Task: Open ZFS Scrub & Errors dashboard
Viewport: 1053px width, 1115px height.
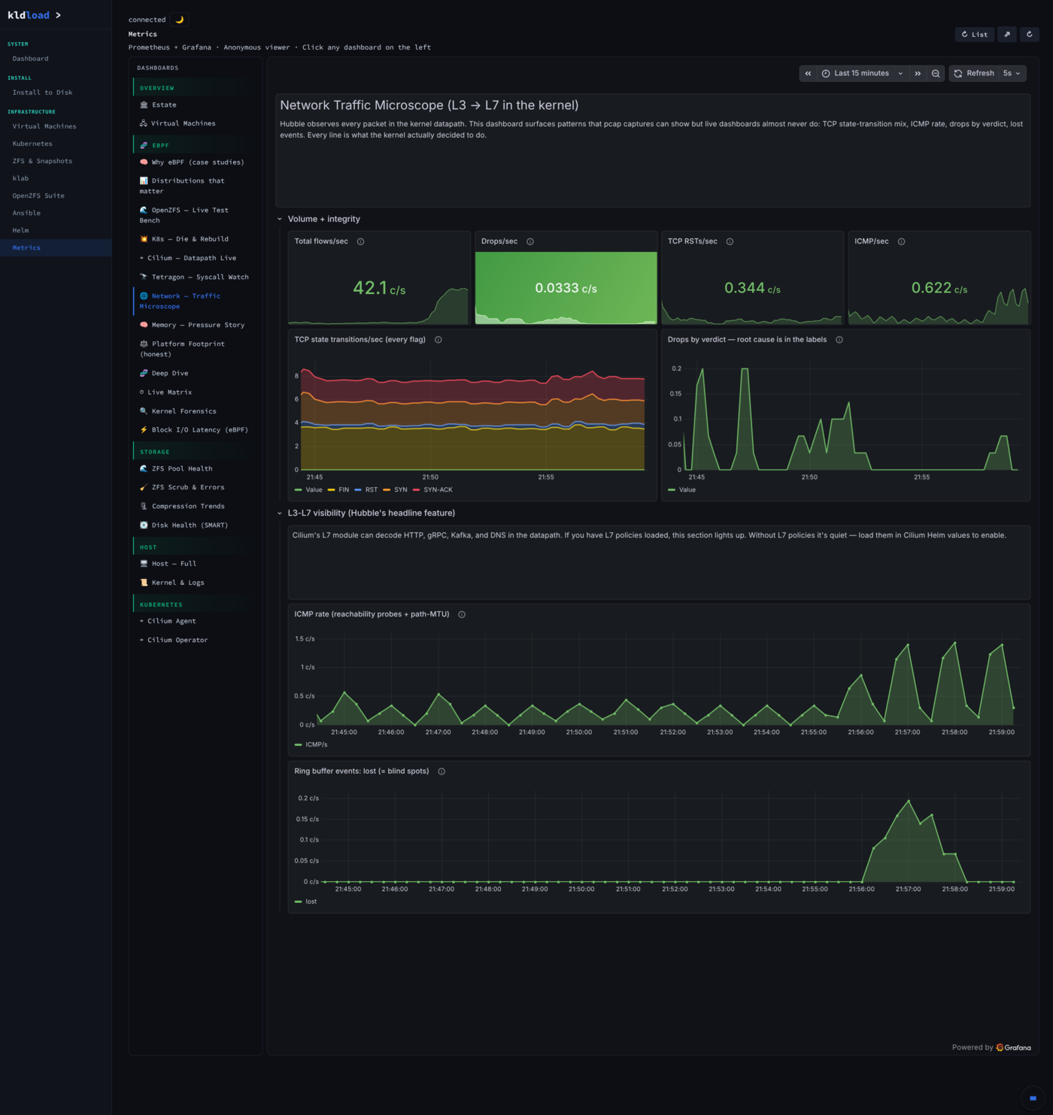Action: pos(193,487)
